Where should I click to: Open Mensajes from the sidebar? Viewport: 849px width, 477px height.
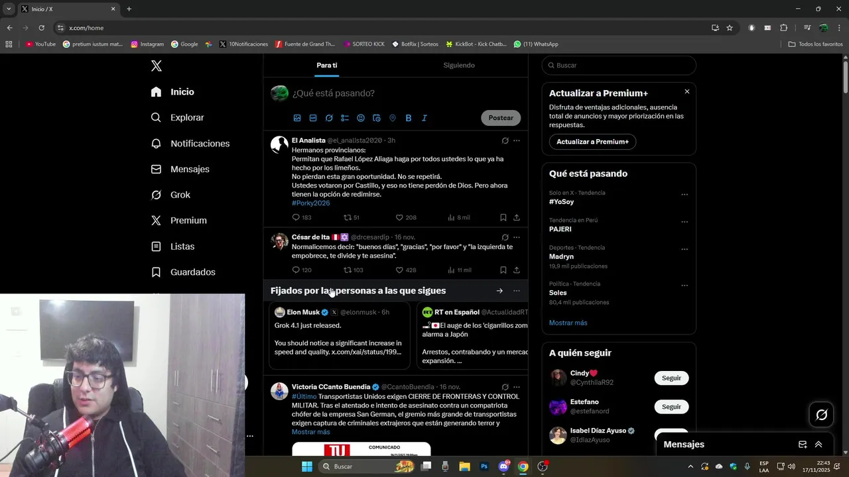coord(180,169)
